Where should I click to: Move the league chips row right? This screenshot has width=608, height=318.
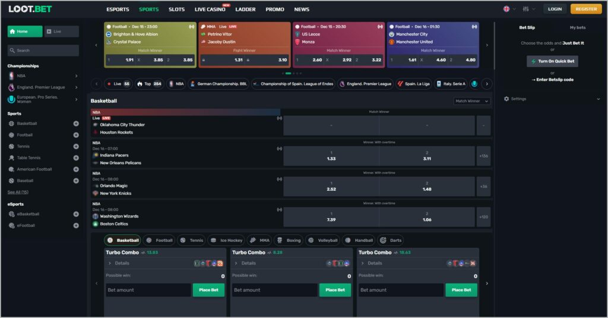click(x=487, y=84)
